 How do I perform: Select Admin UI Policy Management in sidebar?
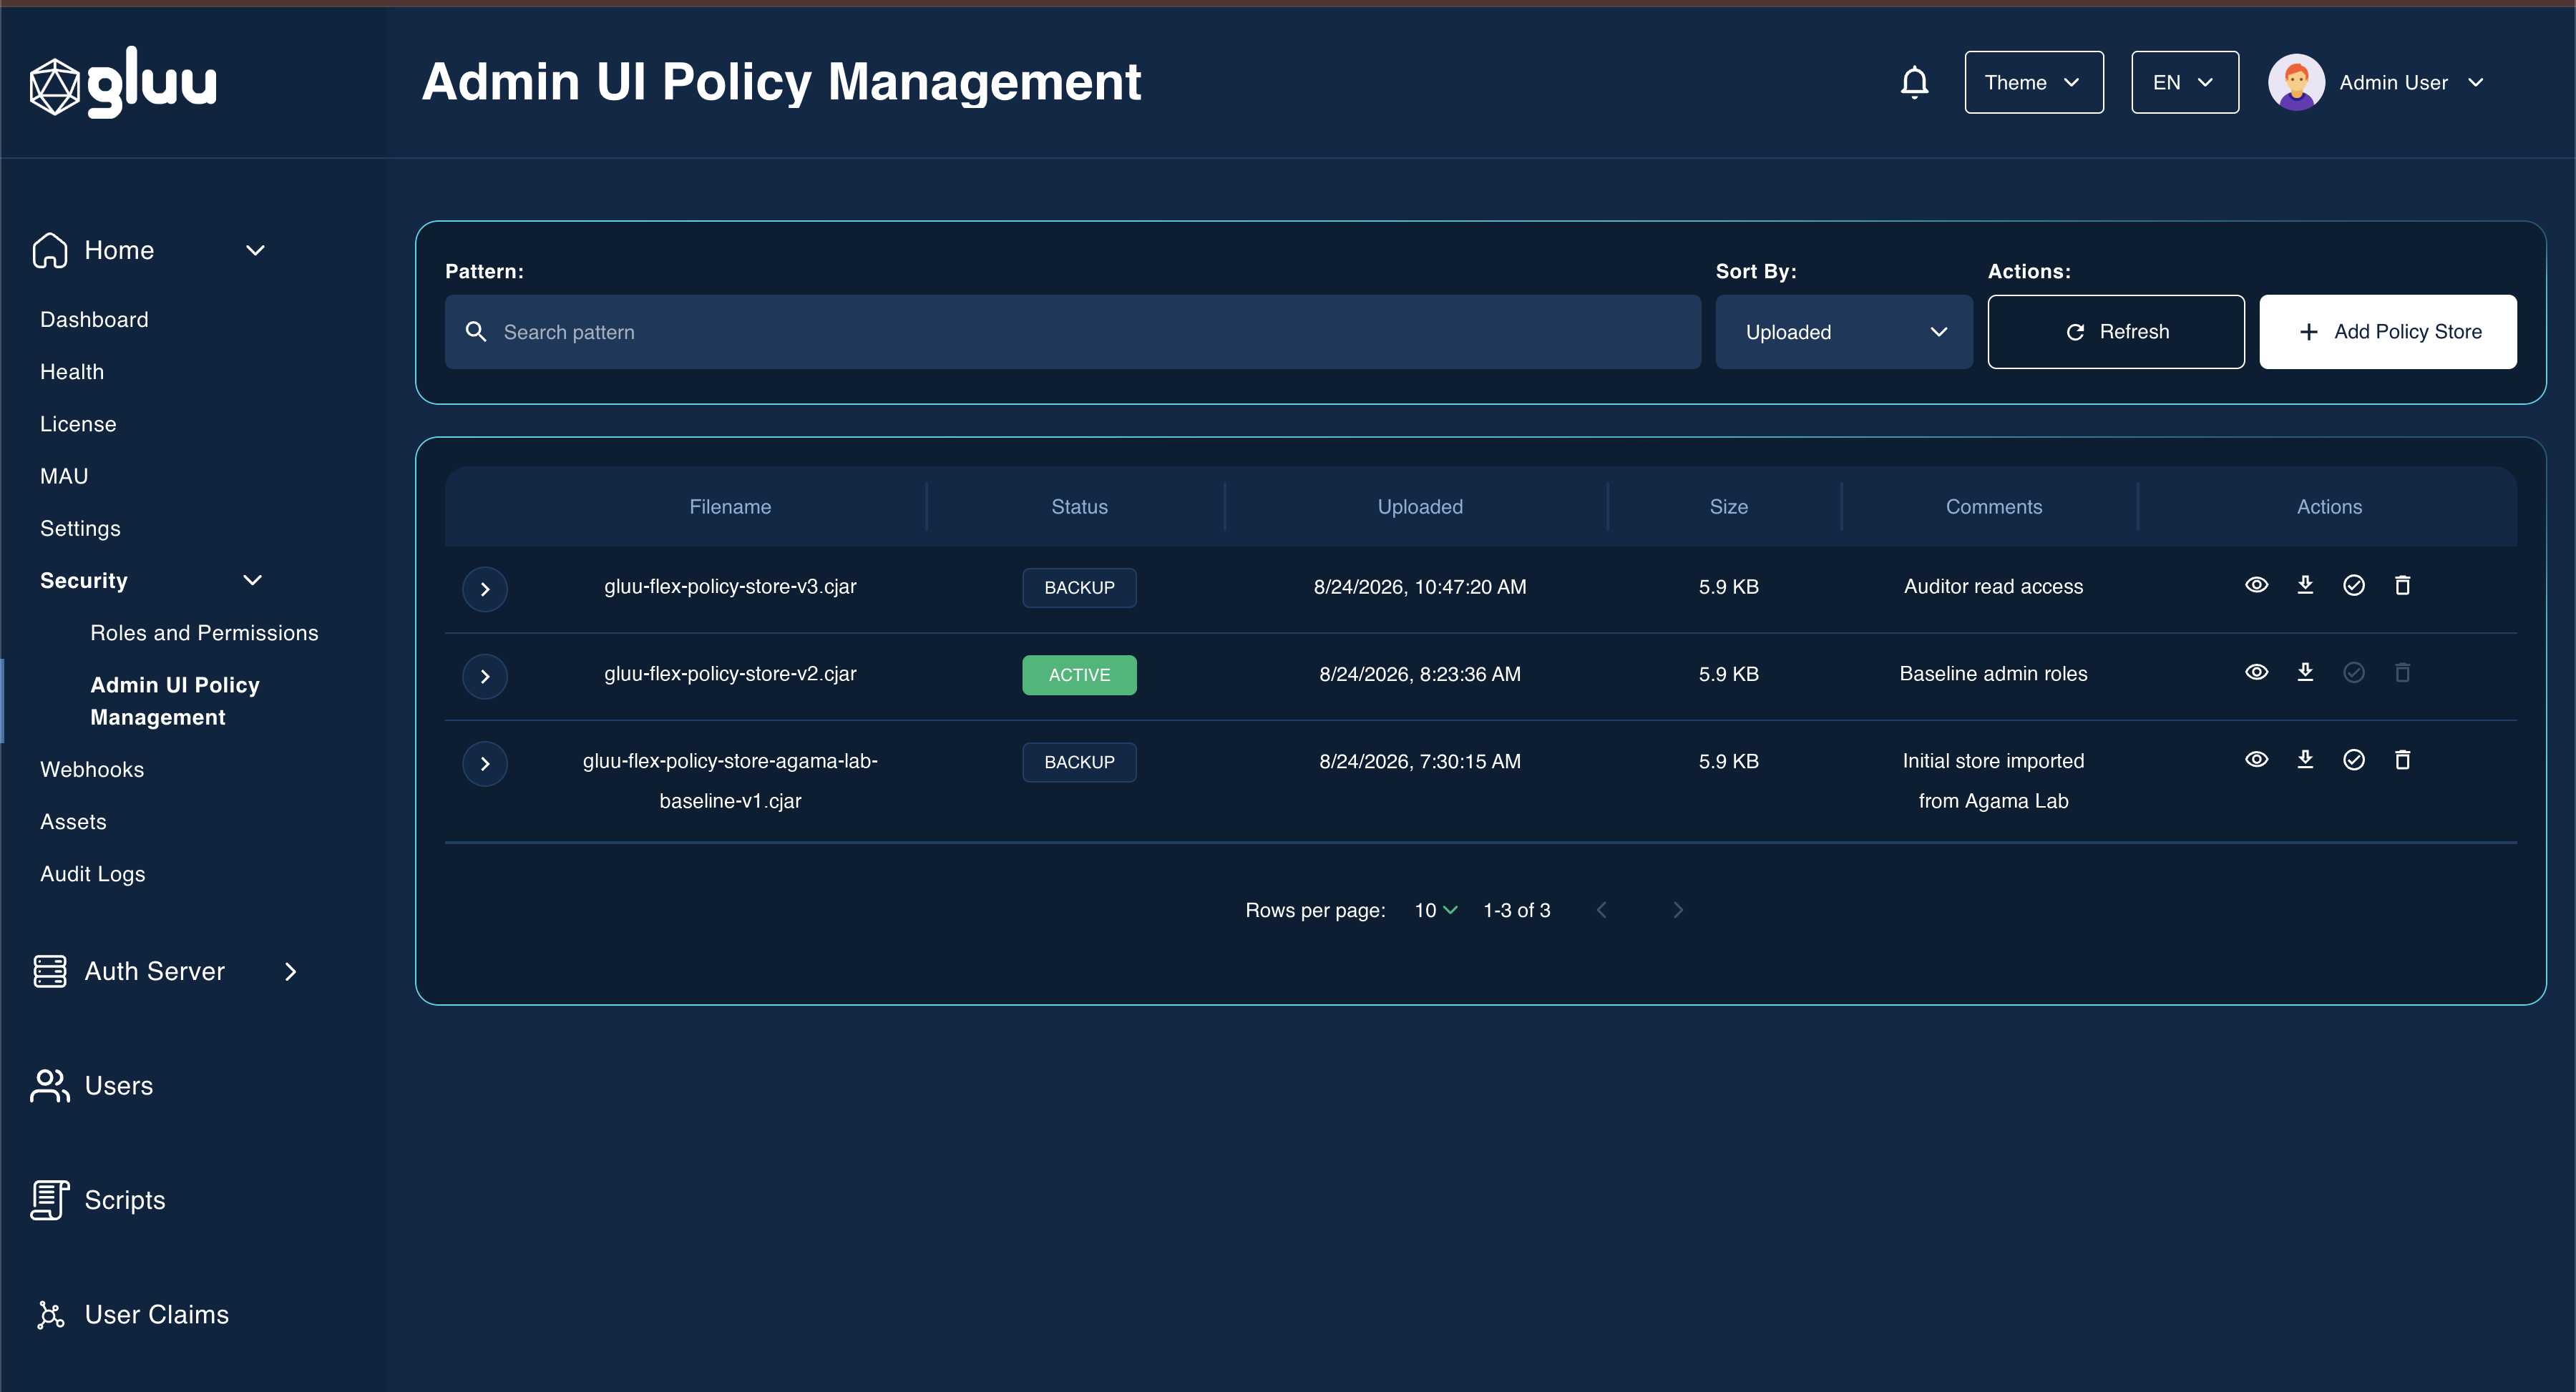pyautogui.click(x=175, y=701)
